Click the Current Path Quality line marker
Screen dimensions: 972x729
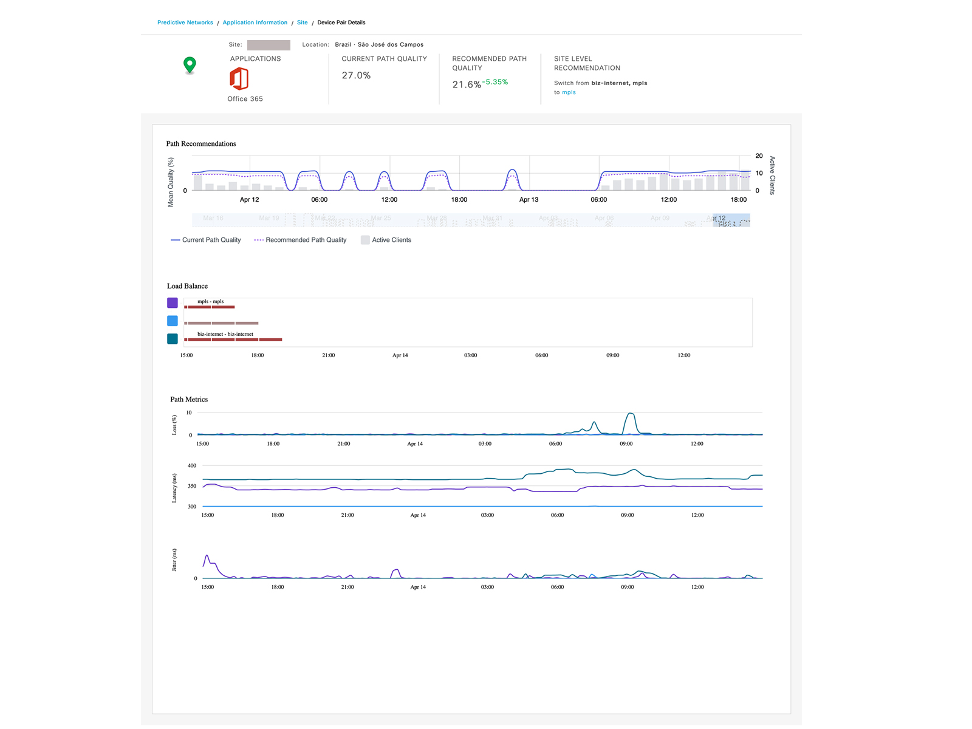pos(175,240)
